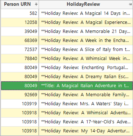Select 'My 14-Day Adventur...' review row

67,131
